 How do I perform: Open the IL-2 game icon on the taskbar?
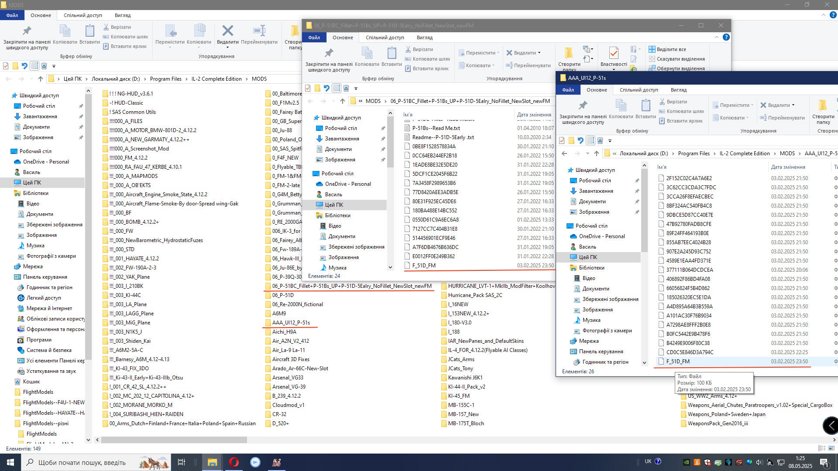[x=276, y=462]
